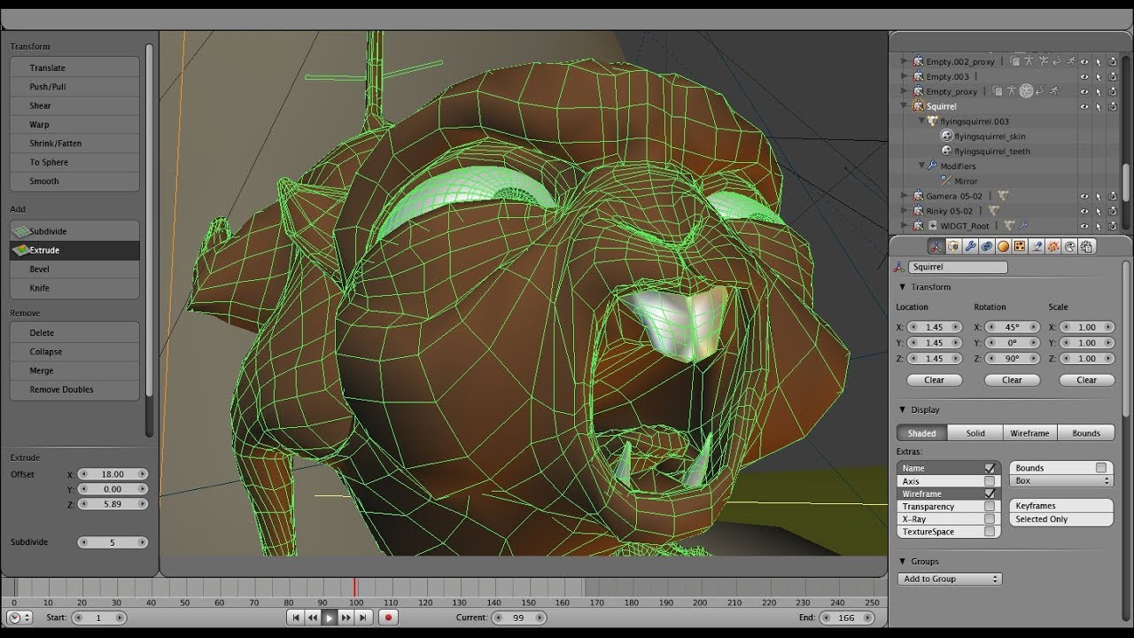Click the Modifiers wrench icon in outliner
This screenshot has height=638, width=1134.
tap(932, 166)
